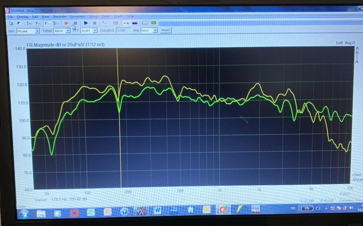This screenshot has width=363, height=226.
Task: Open the Edit menu
Action: pos(35,17)
